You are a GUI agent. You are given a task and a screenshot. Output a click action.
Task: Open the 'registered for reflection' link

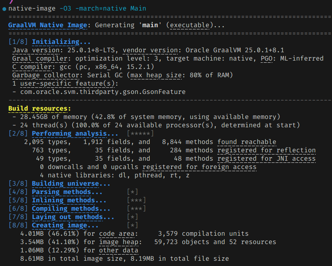click(x=266, y=150)
